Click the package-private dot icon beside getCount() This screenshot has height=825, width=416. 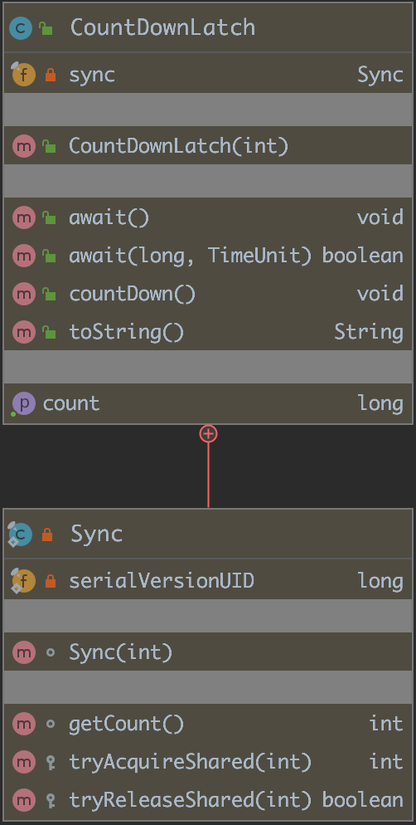[51, 724]
